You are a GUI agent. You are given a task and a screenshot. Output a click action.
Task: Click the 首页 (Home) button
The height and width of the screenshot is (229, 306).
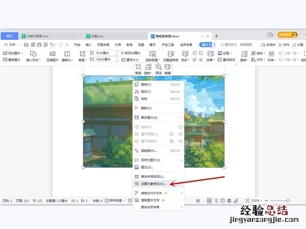point(9,36)
